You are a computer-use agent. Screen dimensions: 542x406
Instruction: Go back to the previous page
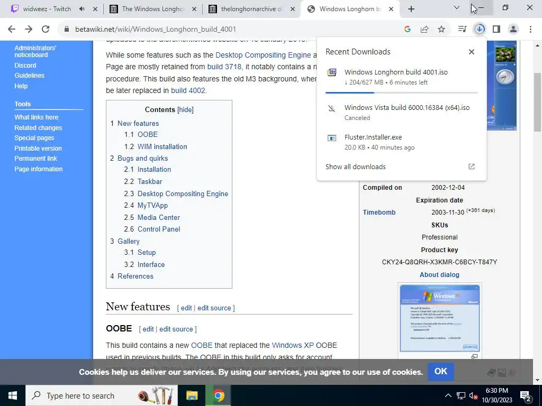(12, 30)
